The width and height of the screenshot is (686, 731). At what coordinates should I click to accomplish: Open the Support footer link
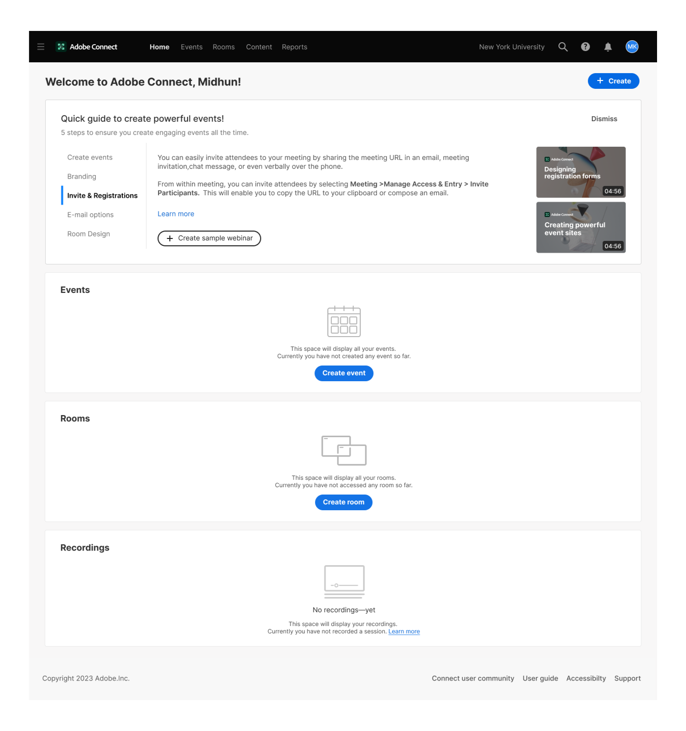(x=628, y=679)
